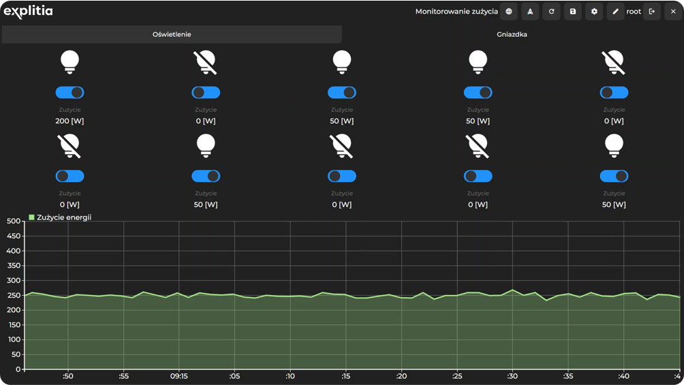
Task: Open settings via the gear icon
Action: click(594, 12)
